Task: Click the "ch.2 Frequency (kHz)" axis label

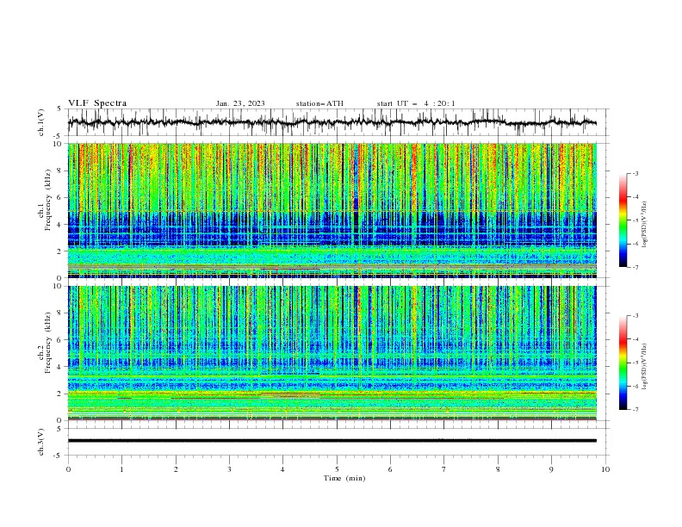Action: point(46,341)
